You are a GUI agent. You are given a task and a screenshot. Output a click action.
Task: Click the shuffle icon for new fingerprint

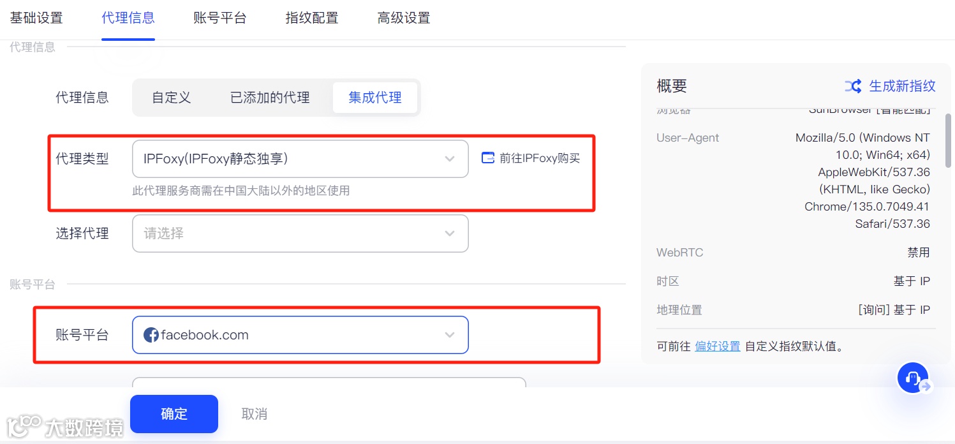coord(854,86)
